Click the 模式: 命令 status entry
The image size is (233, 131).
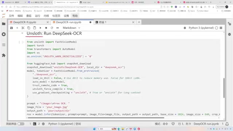tap(161, 124)
